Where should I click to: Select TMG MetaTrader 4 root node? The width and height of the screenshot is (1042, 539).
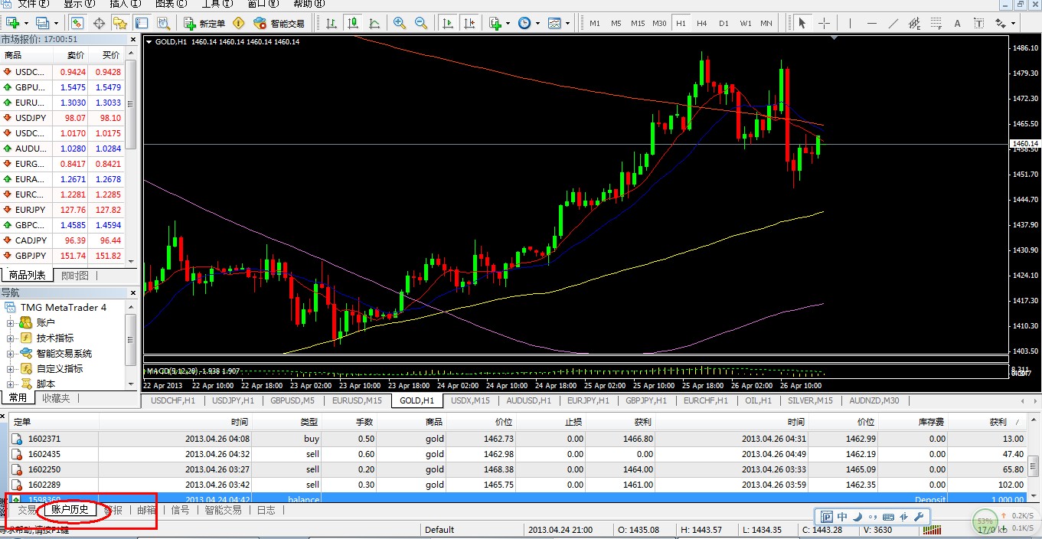tap(64, 307)
